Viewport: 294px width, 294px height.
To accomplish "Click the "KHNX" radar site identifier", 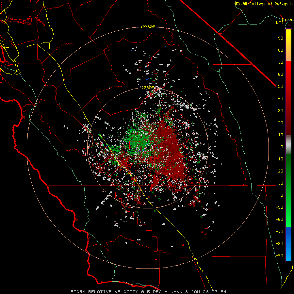I will click(177, 292).
